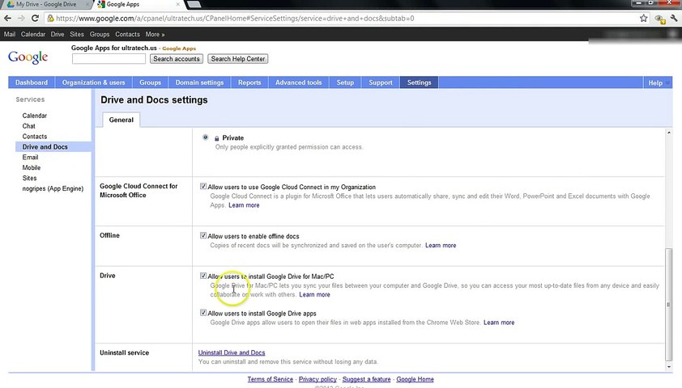Switch to My Drive - Google Drive tab
Viewport: 682px width, 388px height.
coord(46,4)
